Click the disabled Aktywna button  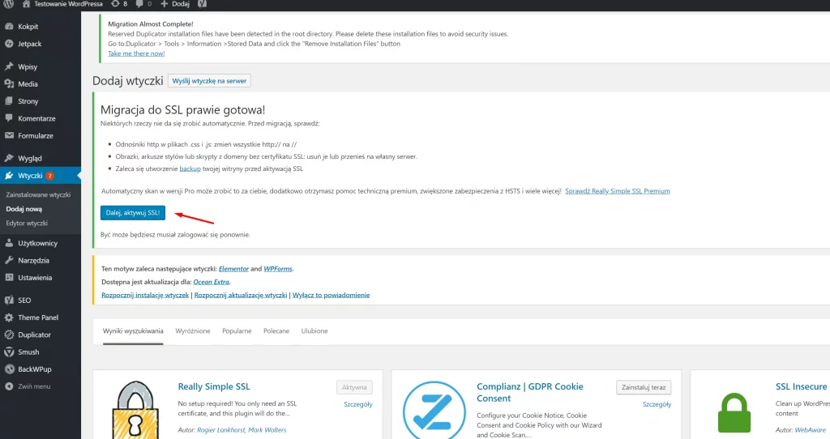[x=354, y=387]
